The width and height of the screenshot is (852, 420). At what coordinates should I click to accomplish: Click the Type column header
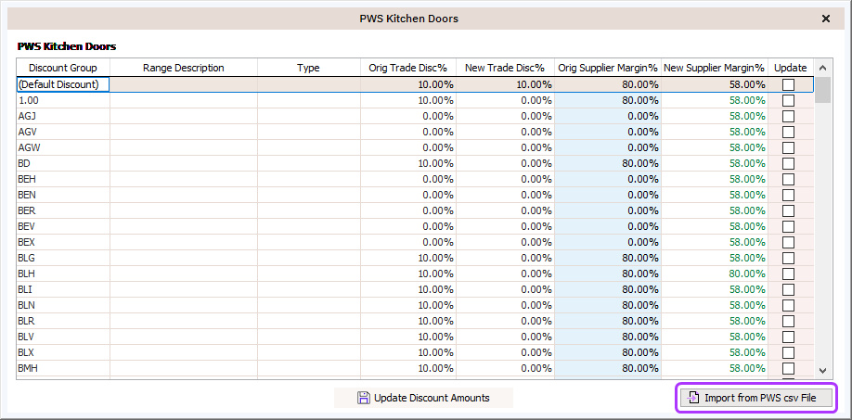pyautogui.click(x=309, y=68)
